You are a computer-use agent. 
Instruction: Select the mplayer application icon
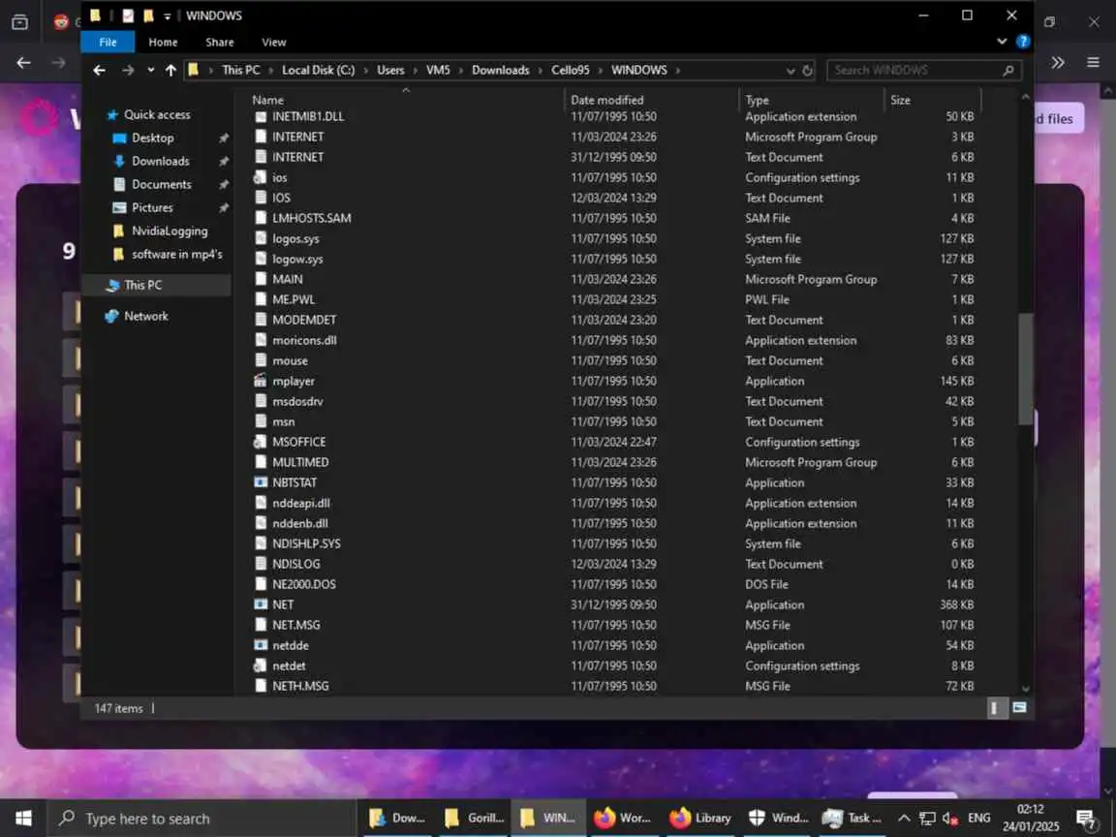click(x=261, y=381)
